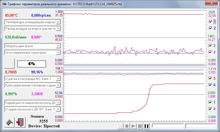
Task: Toggle graph channel 4 checkbox
Action: pyautogui.click(x=210, y=52)
